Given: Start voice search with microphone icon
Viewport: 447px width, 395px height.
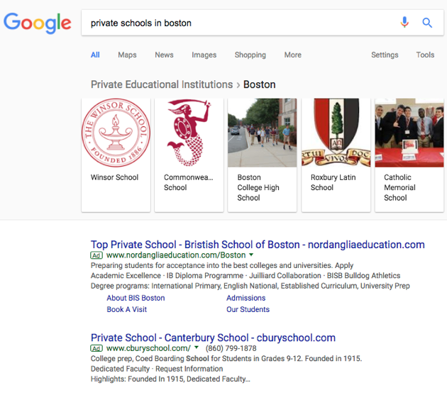Looking at the screenshot, I should pyautogui.click(x=404, y=22).
